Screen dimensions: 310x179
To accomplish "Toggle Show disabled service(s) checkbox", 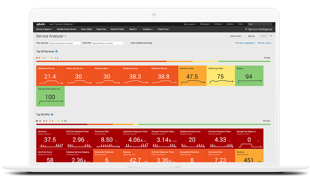I will coord(129,43).
